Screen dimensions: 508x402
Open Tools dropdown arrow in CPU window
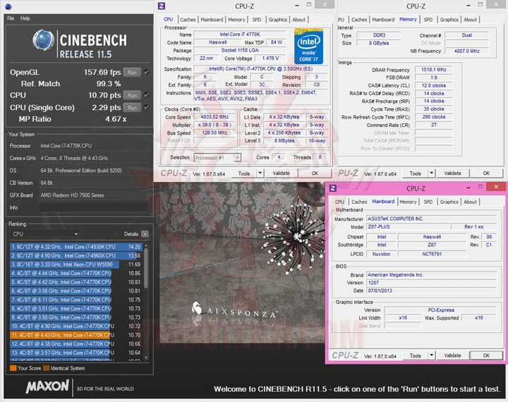coord(260,173)
